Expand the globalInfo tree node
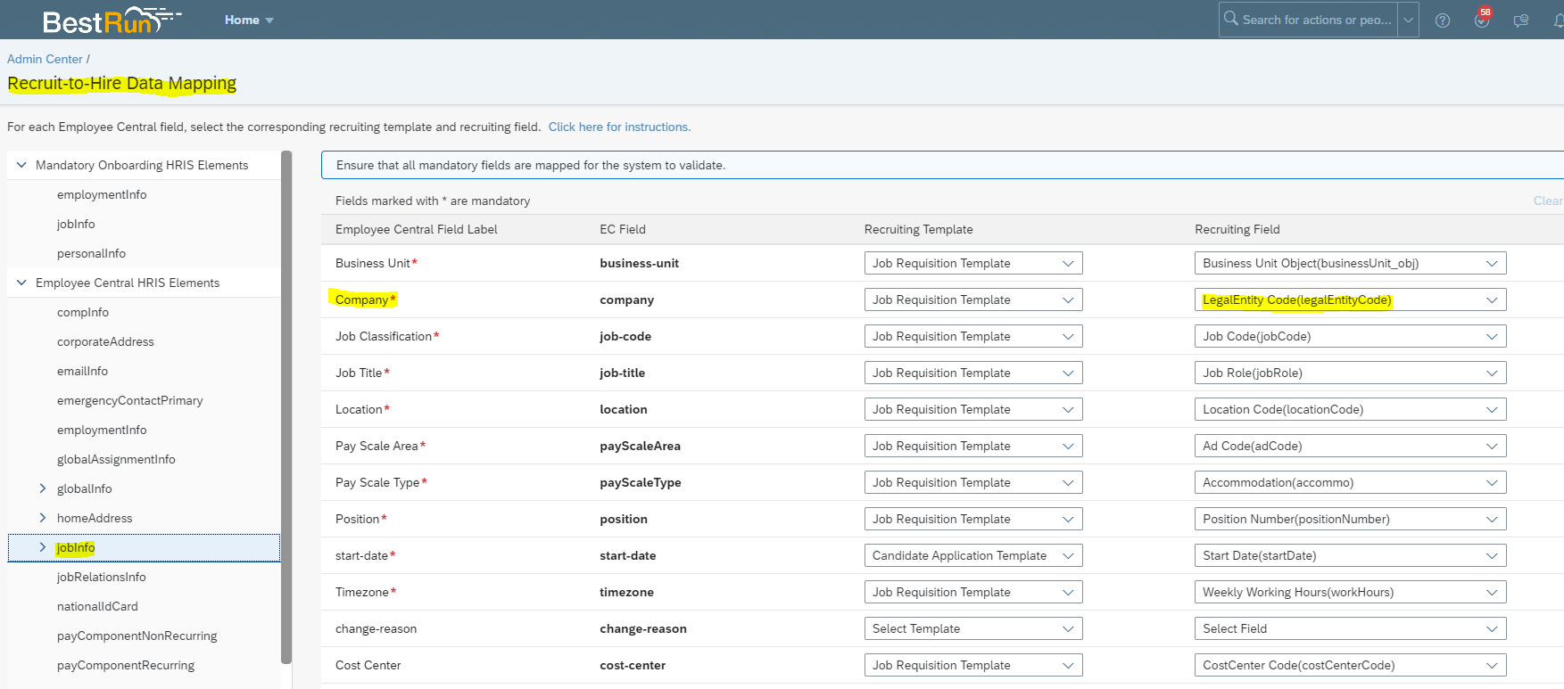This screenshot has width=1564, height=689. (x=43, y=488)
